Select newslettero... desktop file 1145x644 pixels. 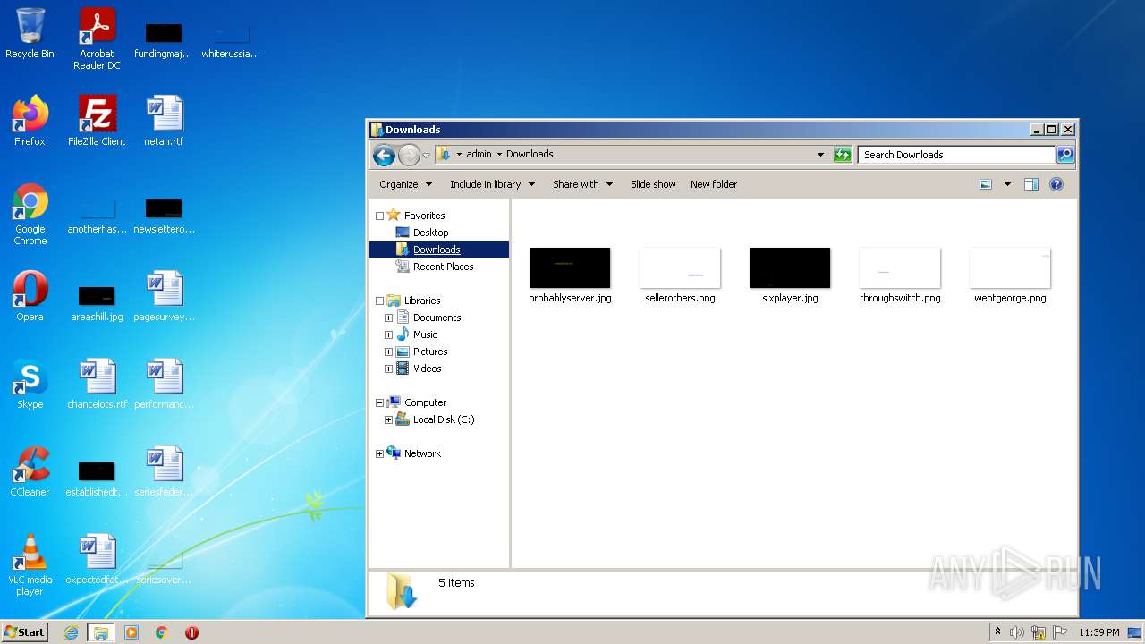[x=164, y=216]
